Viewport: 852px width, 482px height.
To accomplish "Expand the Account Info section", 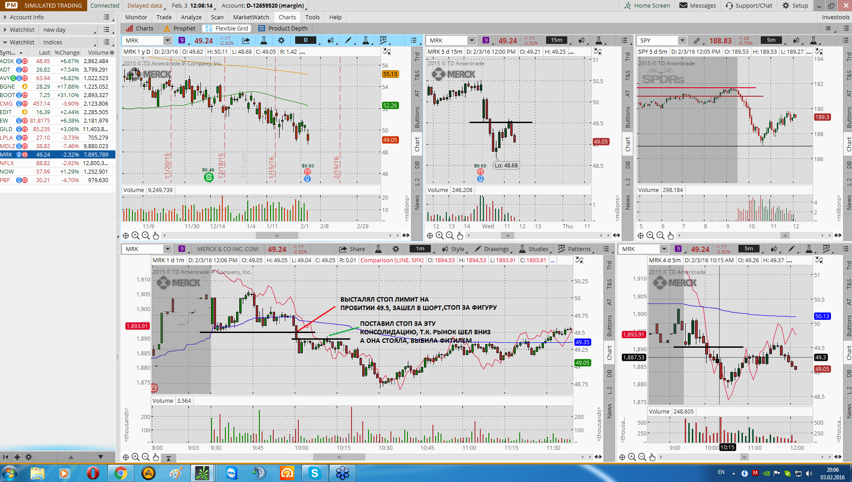I will (27, 17).
